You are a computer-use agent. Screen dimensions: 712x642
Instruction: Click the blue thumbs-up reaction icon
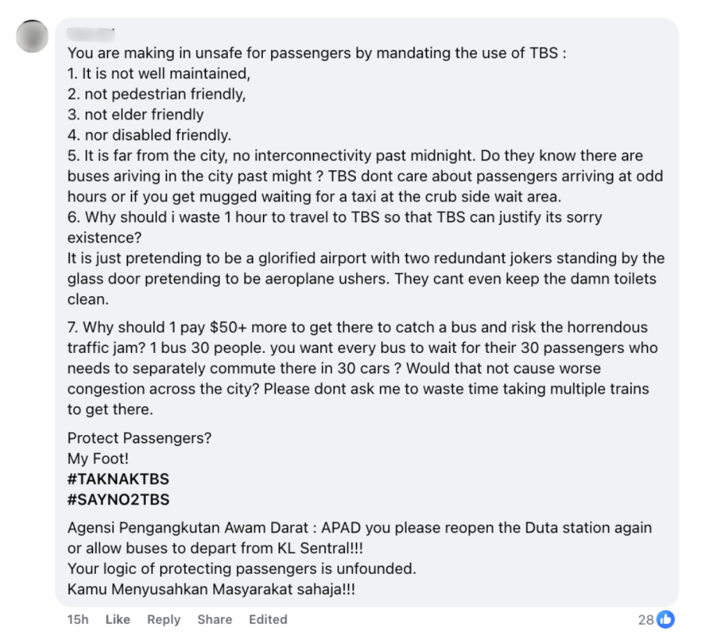coord(665,619)
